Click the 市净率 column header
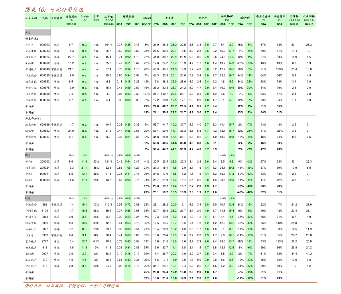 pos(203,18)
